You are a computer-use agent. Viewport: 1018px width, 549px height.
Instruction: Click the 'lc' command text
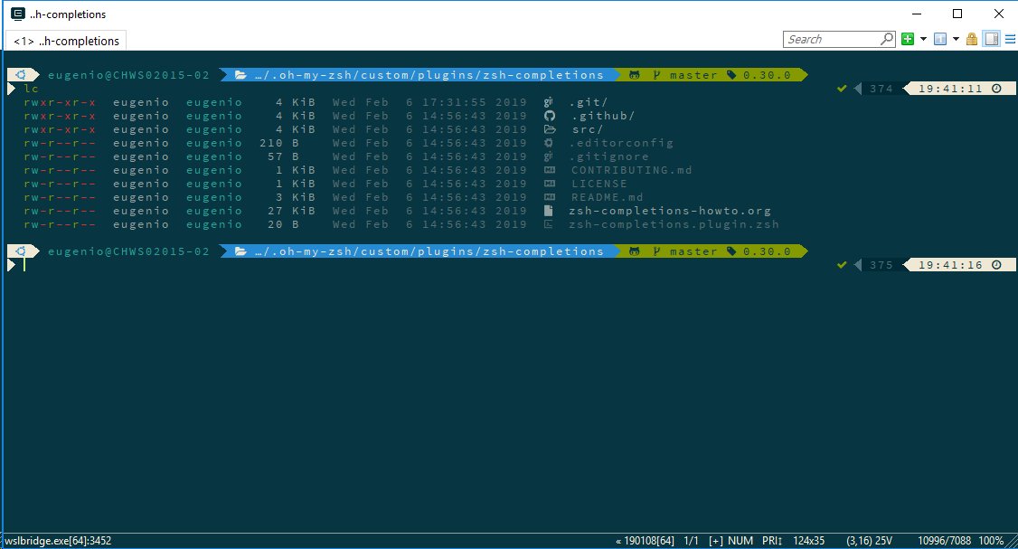point(31,89)
